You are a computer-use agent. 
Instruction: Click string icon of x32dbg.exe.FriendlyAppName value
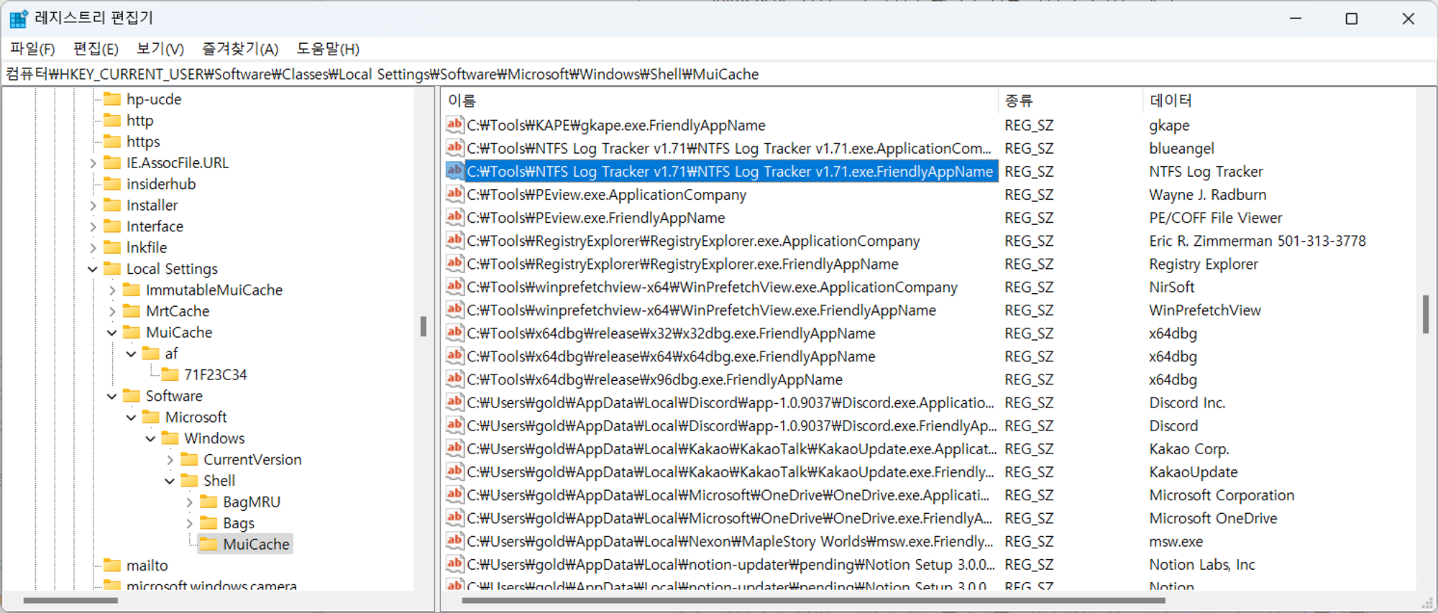point(454,333)
